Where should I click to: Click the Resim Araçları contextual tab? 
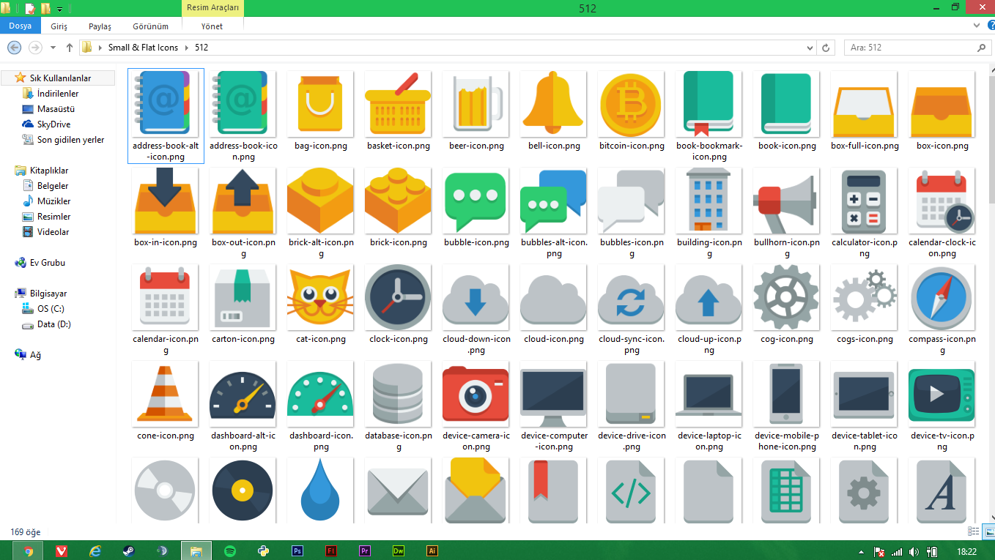(x=212, y=8)
